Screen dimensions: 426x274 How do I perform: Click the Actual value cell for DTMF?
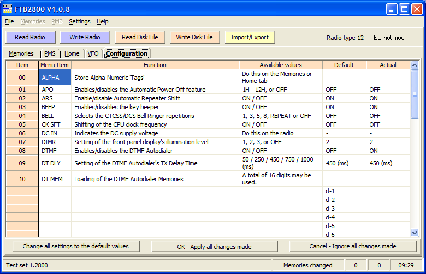tap(388, 151)
